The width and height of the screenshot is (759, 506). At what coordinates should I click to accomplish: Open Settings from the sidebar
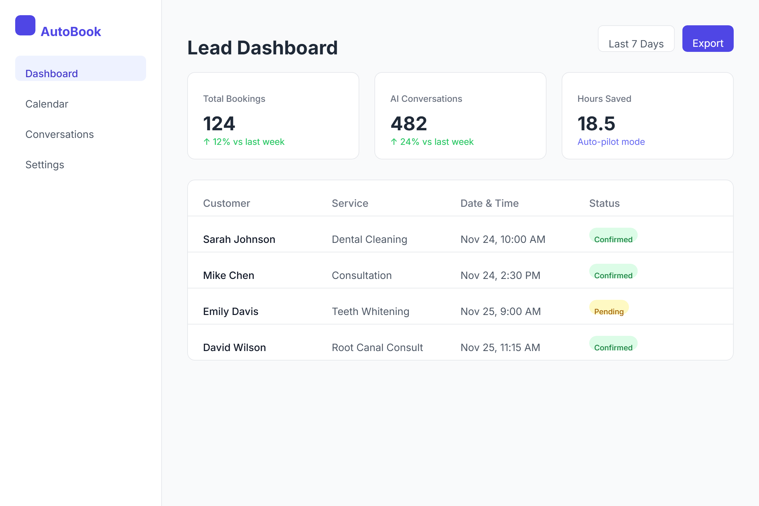pyautogui.click(x=45, y=164)
